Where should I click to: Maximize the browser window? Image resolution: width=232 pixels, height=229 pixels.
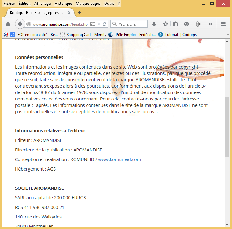(212, 4)
